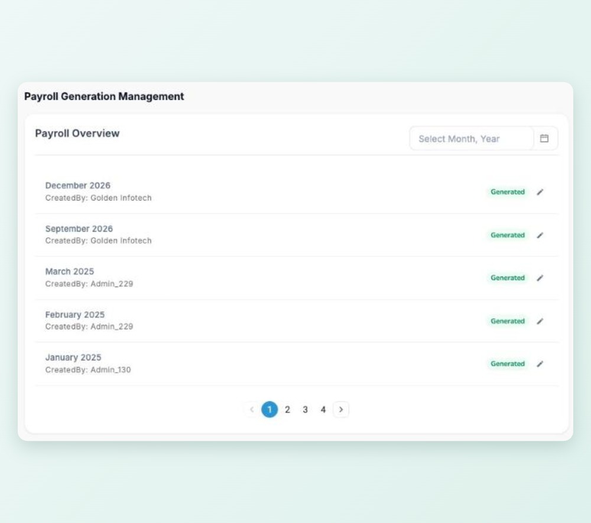Go to pagination page 4

[323, 410]
